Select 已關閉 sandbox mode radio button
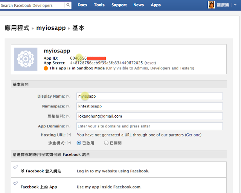The width and height of the screenshot is (241, 193). click(x=106, y=143)
